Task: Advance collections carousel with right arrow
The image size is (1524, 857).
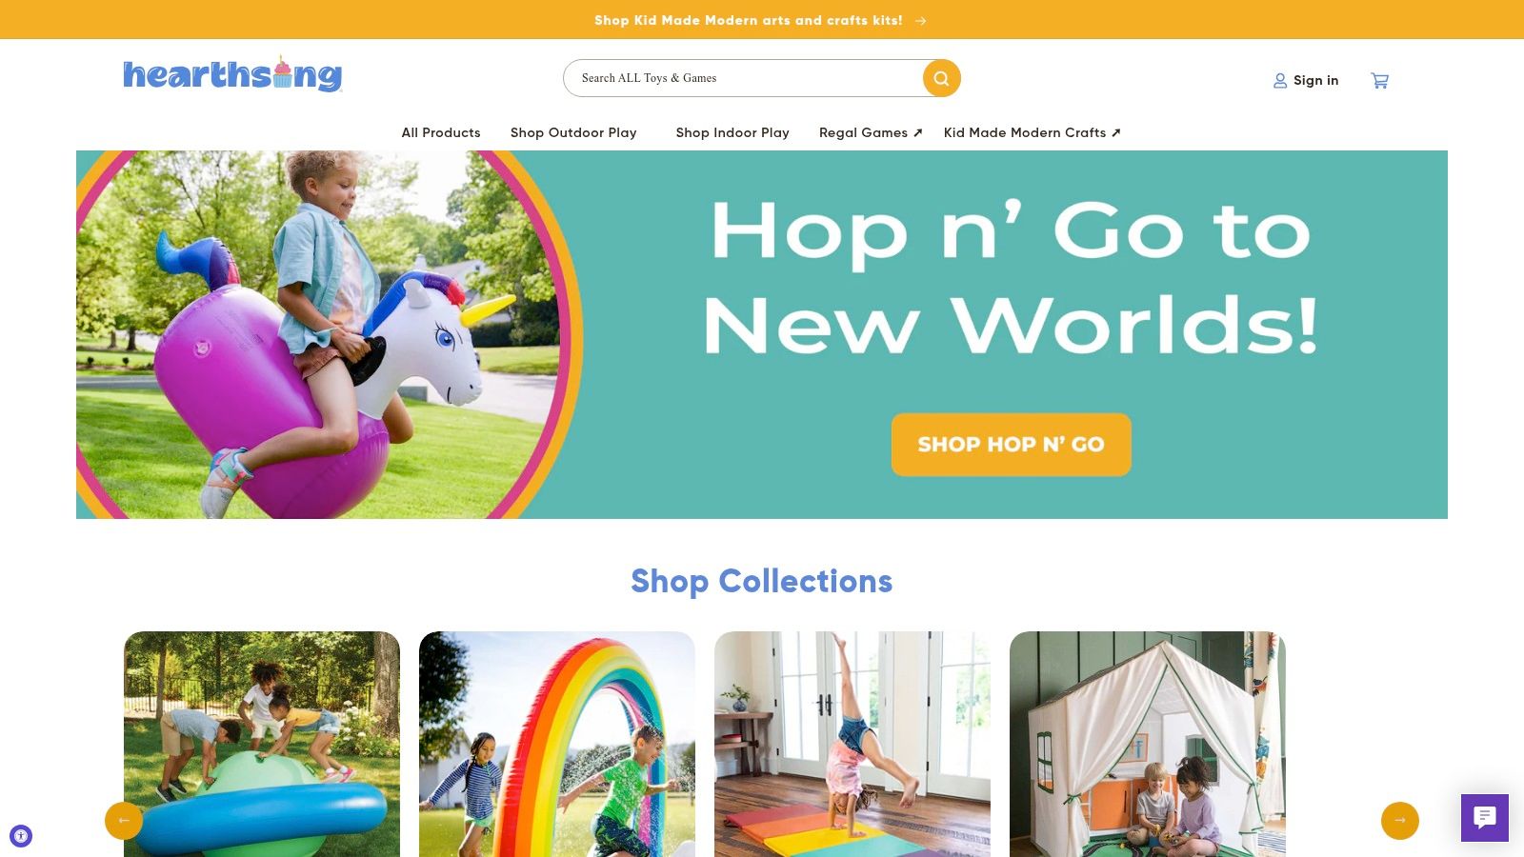Action: (1400, 820)
